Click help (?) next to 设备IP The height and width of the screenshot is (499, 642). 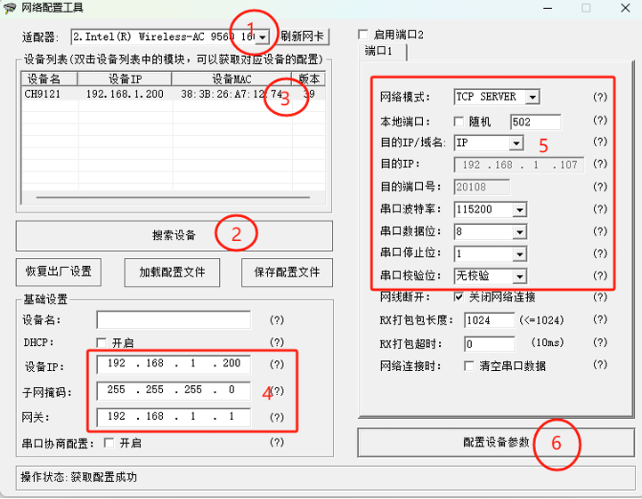pos(277,365)
